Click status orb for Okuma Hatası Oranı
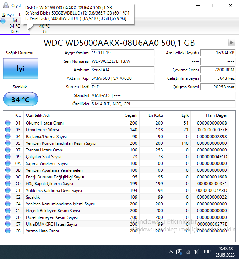The width and height of the screenshot is (239, 259). coord(8,123)
